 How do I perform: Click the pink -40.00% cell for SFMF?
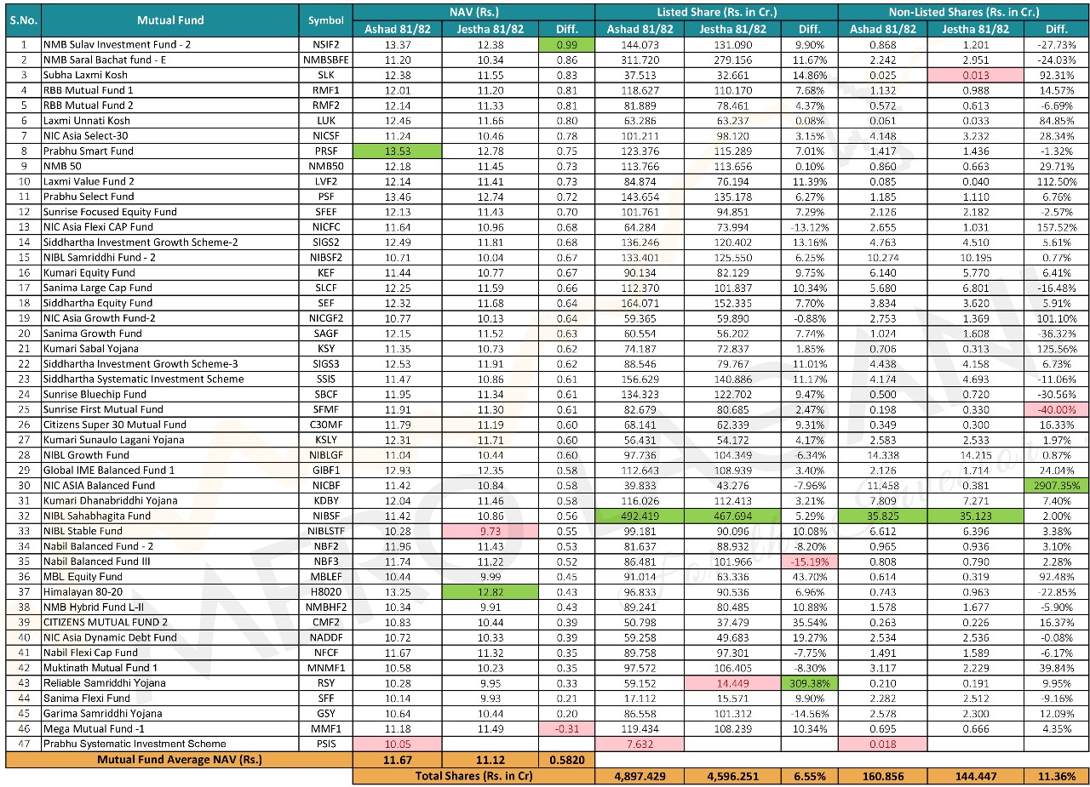tap(1057, 409)
